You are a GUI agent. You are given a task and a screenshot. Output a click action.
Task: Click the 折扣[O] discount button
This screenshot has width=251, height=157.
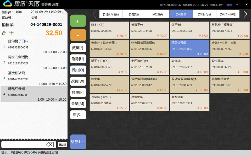tap(78, 70)
